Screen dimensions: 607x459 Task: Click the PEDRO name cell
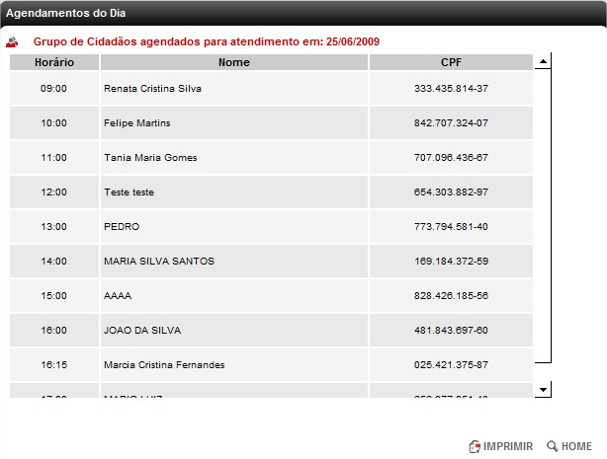tap(122, 227)
